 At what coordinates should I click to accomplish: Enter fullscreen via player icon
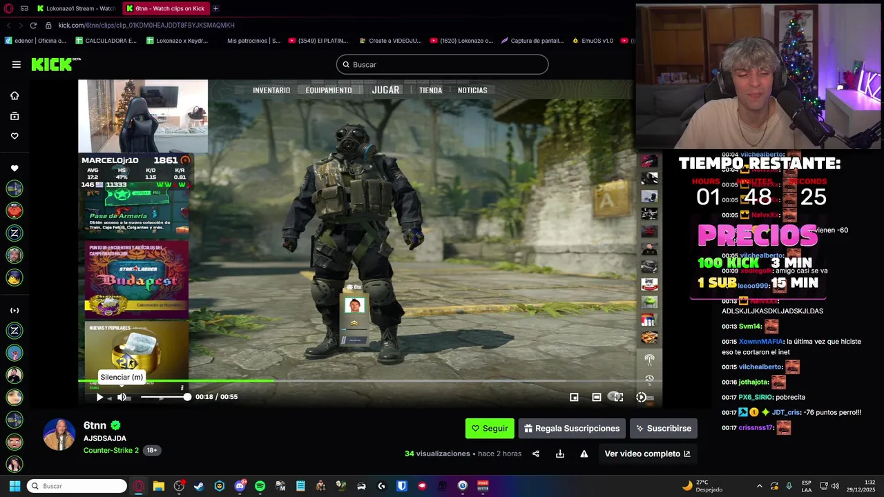point(619,397)
